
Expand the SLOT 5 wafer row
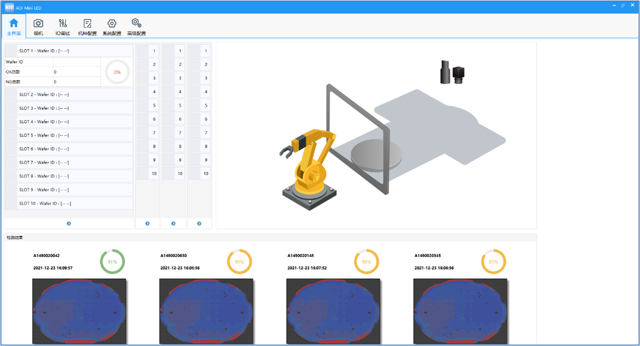69,135
